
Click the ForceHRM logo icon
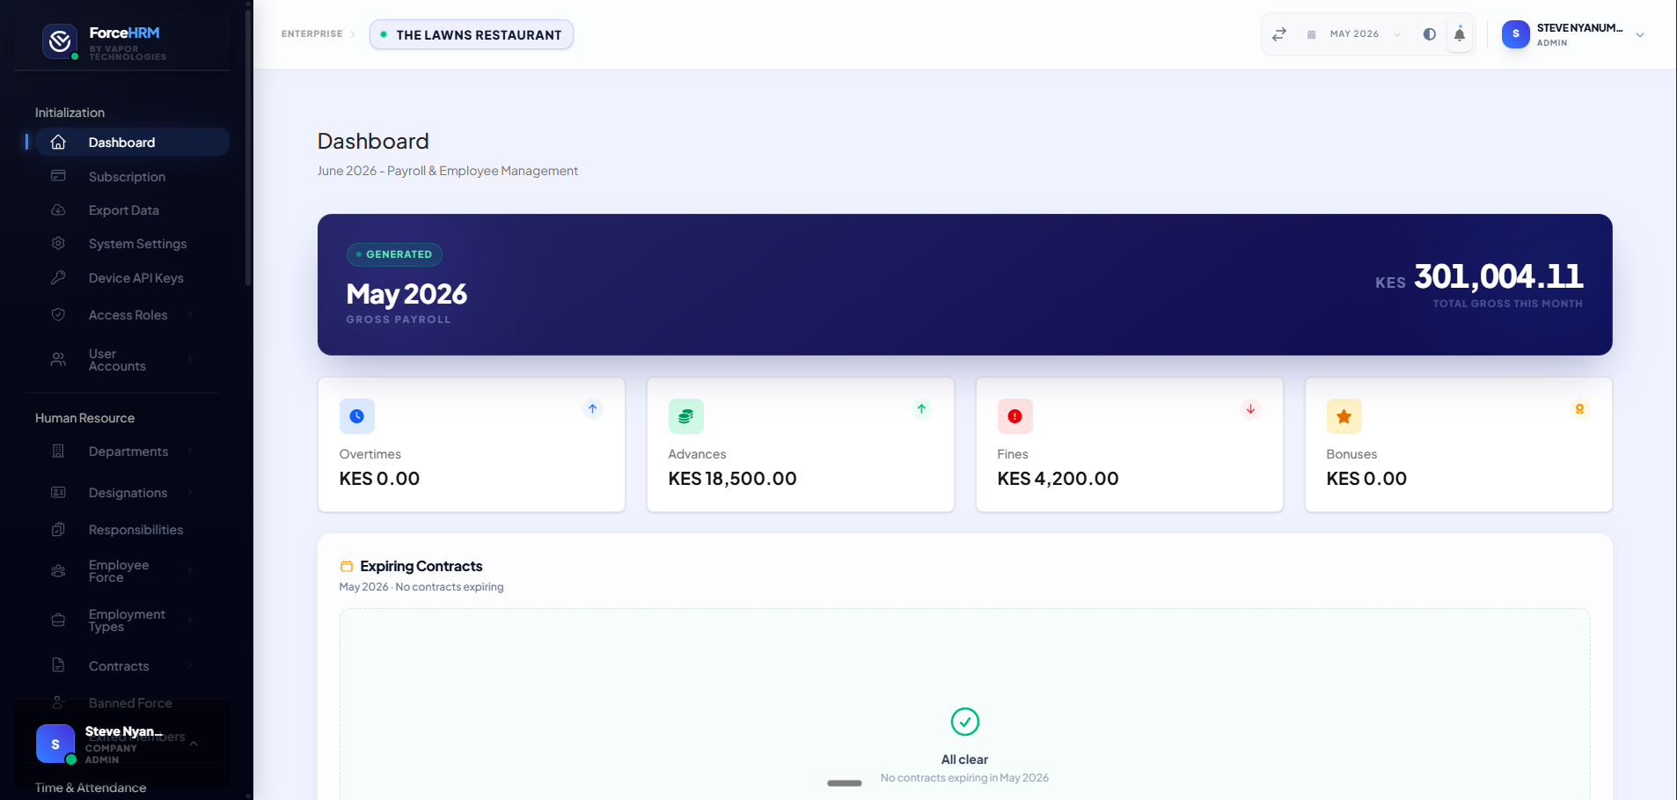tap(60, 40)
